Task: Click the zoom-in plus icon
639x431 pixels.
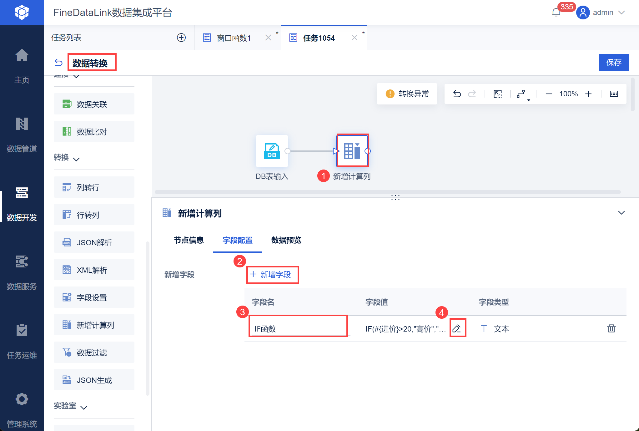Action: pos(588,94)
